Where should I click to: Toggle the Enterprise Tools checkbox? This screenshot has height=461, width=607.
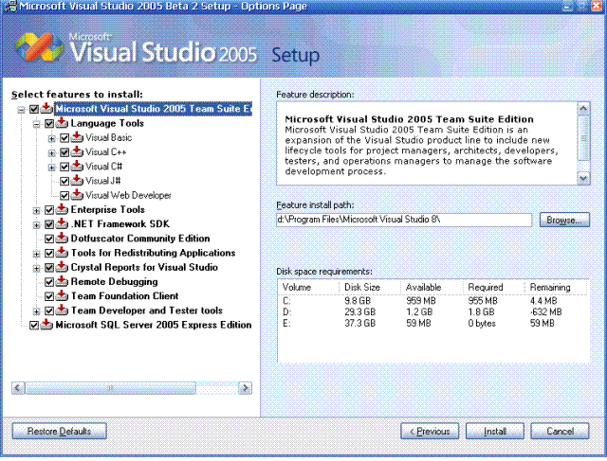pos(49,210)
